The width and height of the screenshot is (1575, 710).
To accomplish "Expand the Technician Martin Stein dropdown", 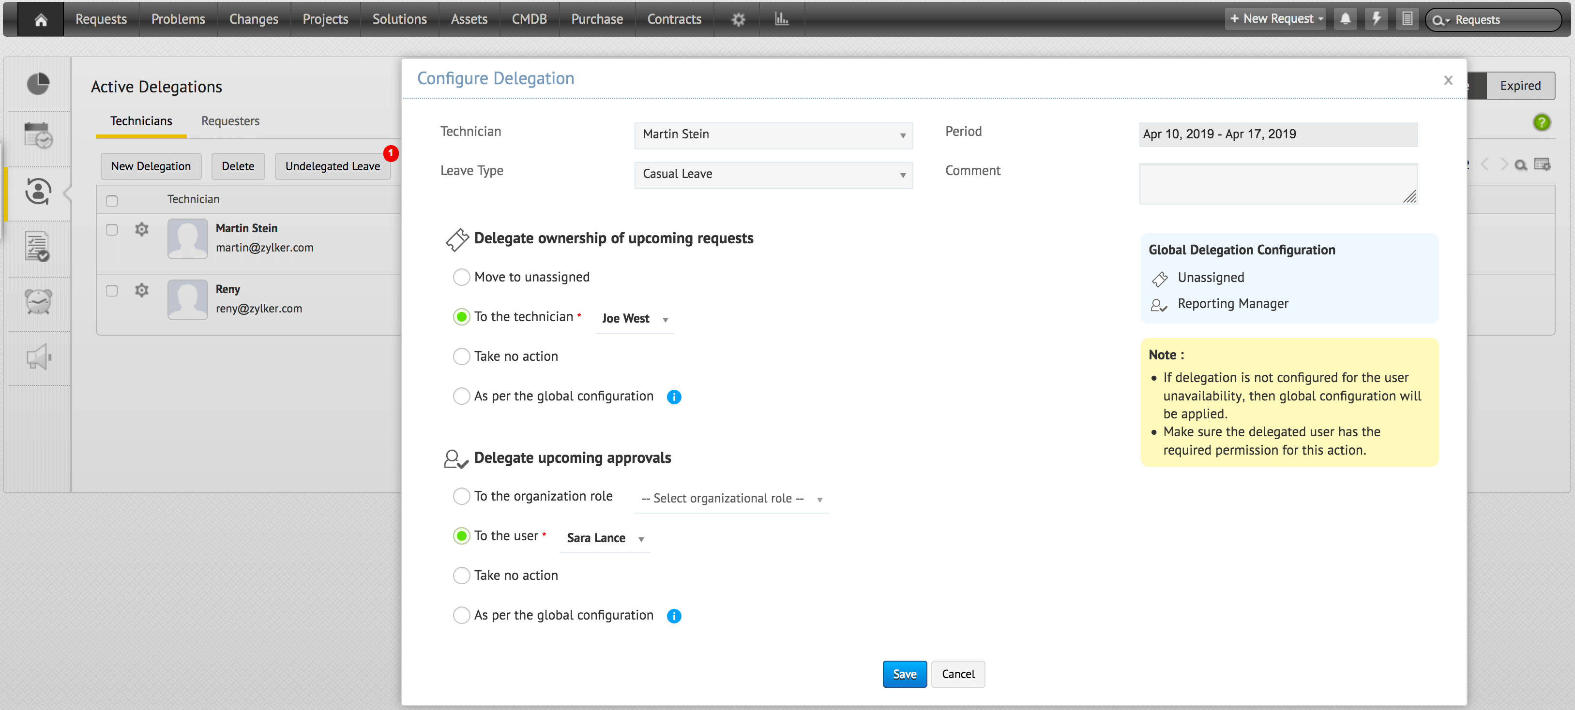I will [x=773, y=135].
